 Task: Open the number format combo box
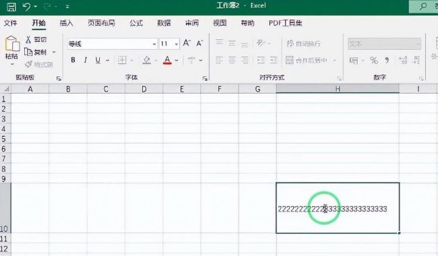click(x=384, y=44)
